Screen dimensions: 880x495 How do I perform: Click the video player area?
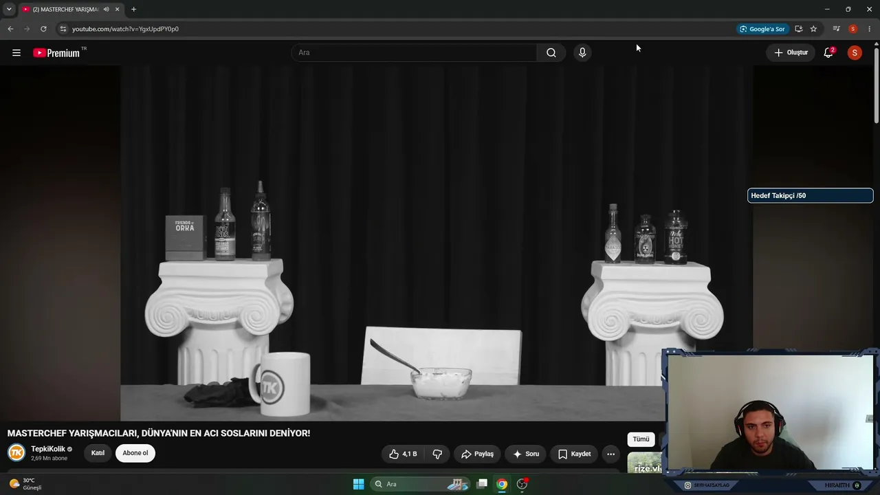pos(437,243)
